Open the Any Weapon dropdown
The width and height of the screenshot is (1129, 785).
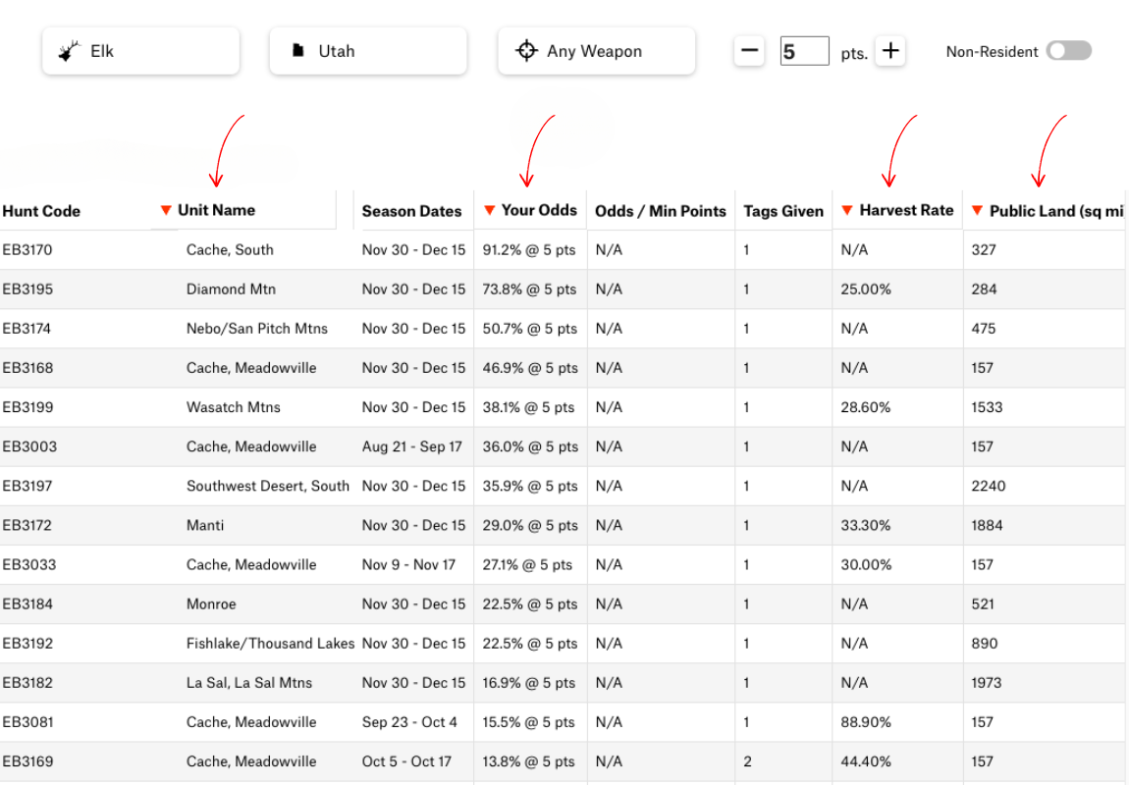pyautogui.click(x=596, y=50)
